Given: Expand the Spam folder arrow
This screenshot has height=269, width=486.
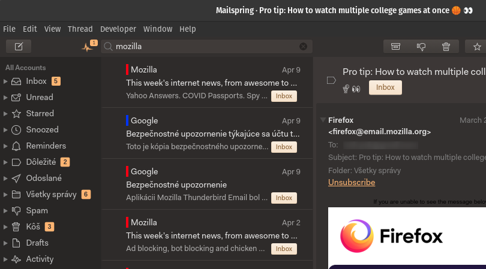Looking at the screenshot, I should pos(5,211).
